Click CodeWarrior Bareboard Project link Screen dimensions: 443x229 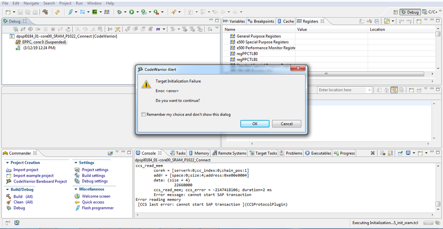click(x=40, y=181)
